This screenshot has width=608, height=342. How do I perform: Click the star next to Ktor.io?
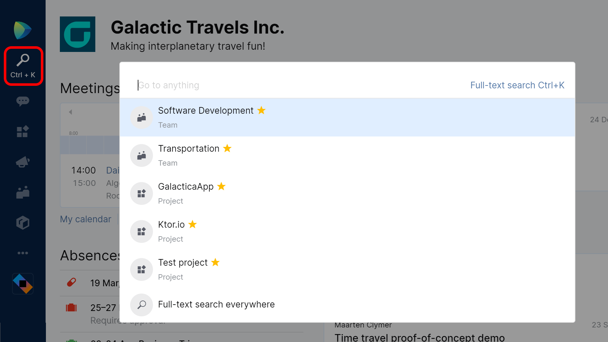193,224
